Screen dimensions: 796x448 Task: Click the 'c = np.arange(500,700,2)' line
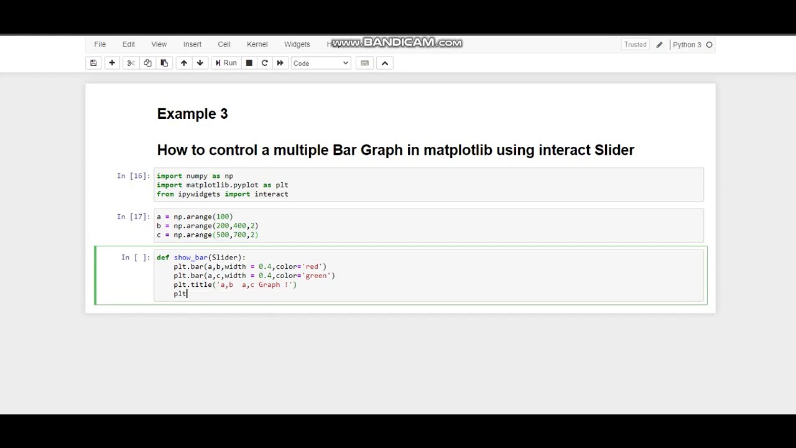[207, 235]
